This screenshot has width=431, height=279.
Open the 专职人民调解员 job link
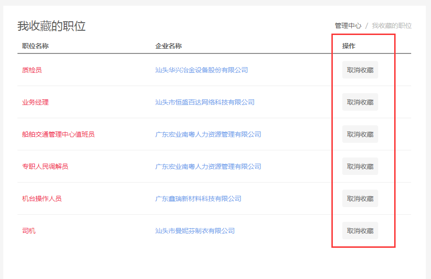pos(45,166)
